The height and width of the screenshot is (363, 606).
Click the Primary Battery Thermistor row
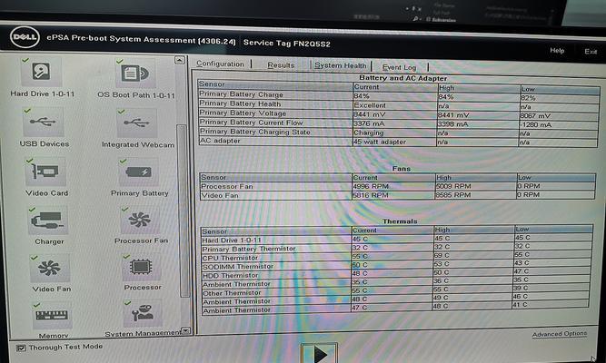[x=397, y=249]
